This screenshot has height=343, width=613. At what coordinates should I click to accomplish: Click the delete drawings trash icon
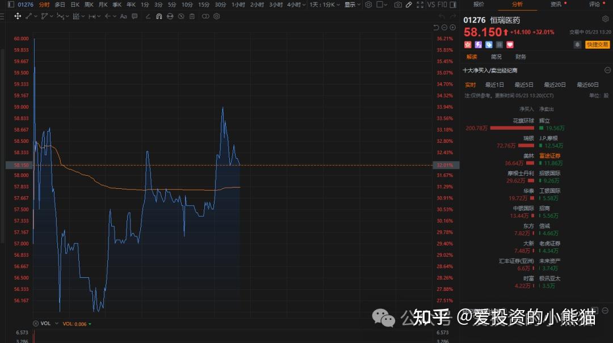click(x=191, y=16)
